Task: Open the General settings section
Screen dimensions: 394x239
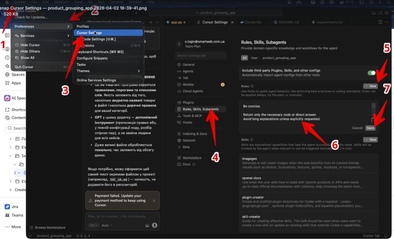Action: point(188,64)
